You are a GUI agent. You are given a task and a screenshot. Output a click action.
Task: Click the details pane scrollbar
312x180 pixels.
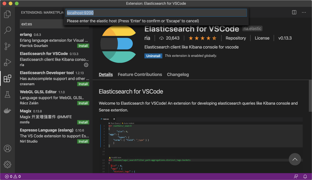click(x=310, y=96)
